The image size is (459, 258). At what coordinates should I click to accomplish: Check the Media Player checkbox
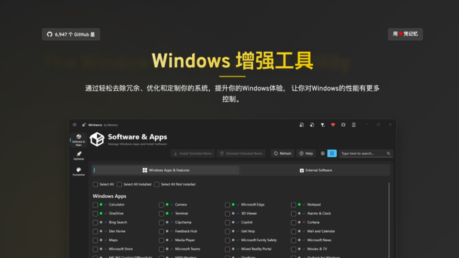(x=161, y=240)
